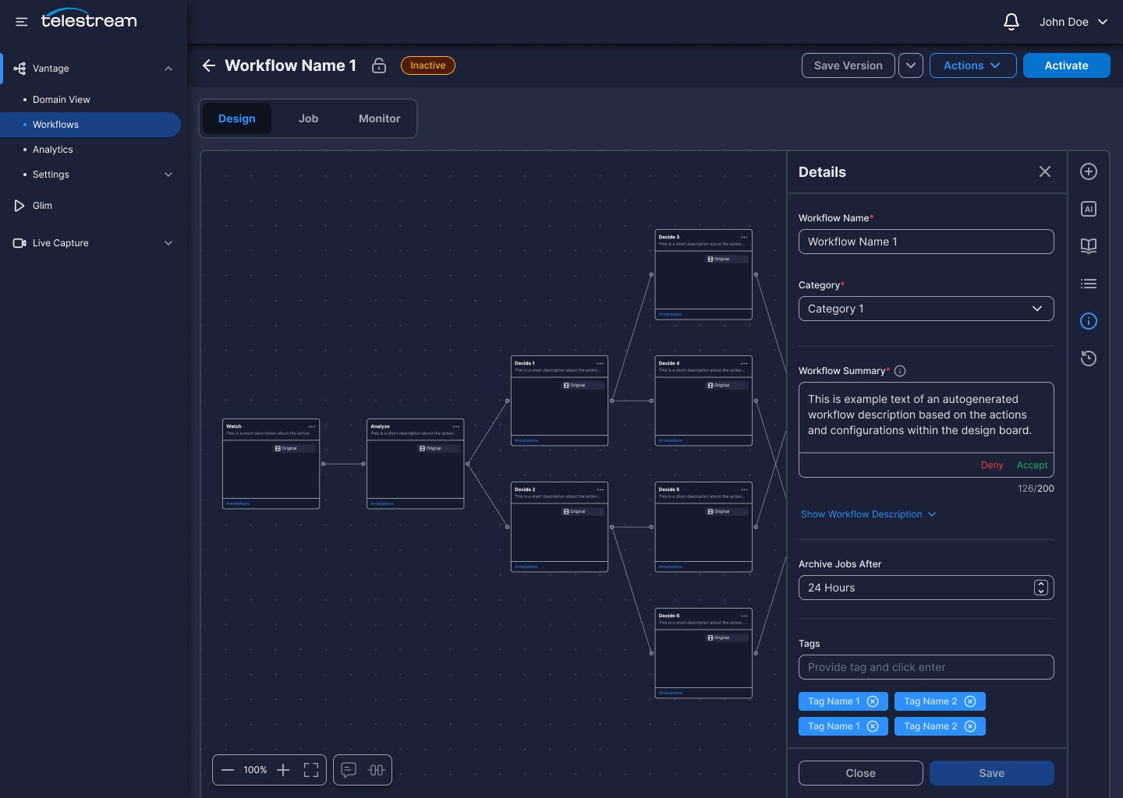
Task: Open the hamburger menu icon
Action: tap(22, 22)
